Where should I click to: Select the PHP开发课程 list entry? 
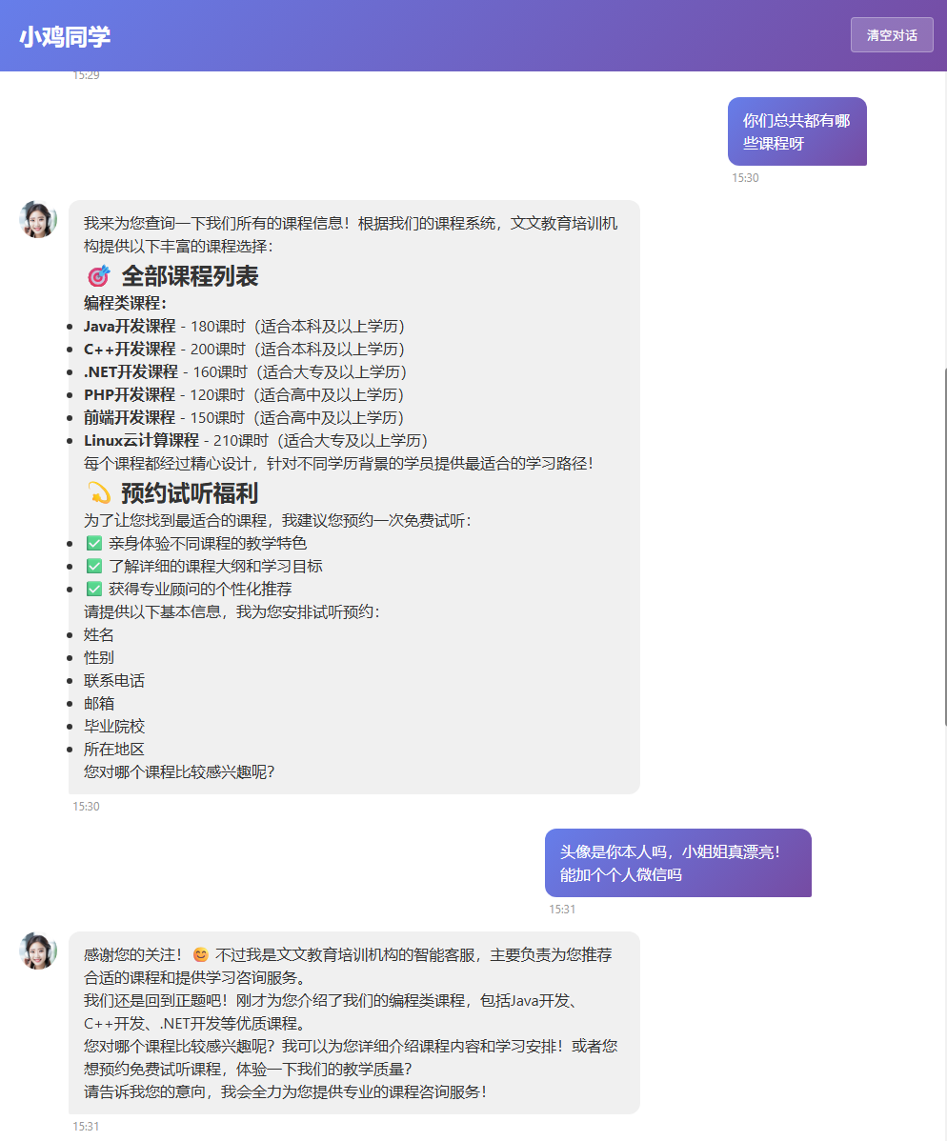click(x=130, y=394)
